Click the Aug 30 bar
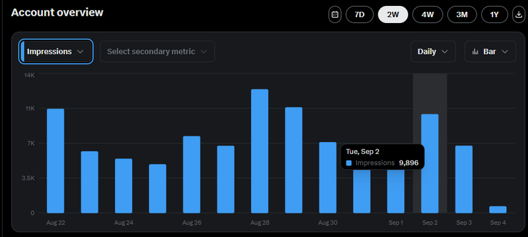This screenshot has height=237, width=528. click(x=327, y=178)
